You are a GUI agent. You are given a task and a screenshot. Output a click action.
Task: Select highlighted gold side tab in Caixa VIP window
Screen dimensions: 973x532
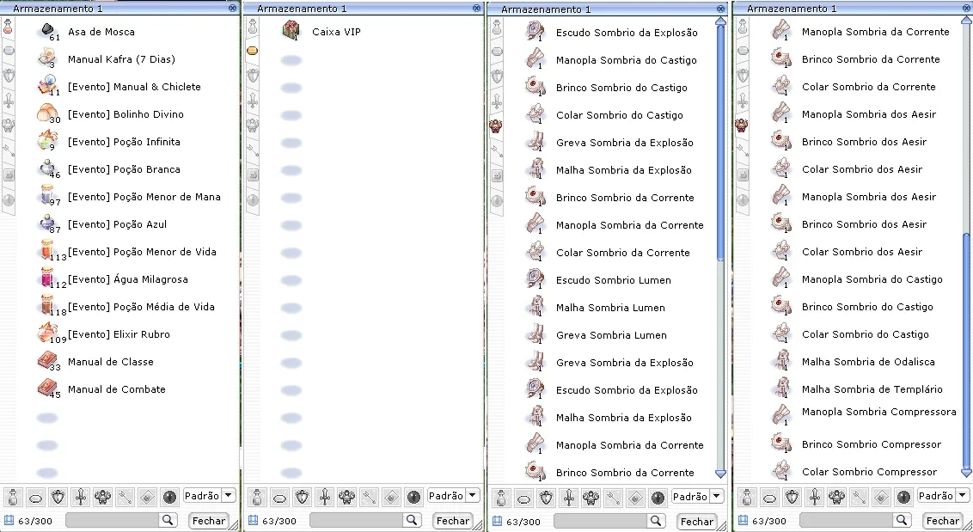[252, 51]
